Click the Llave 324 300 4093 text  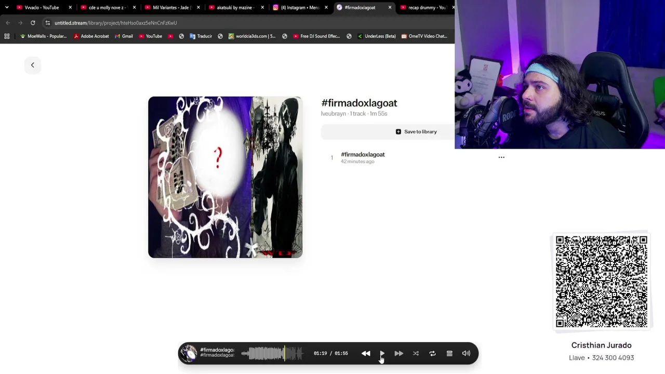point(602,358)
